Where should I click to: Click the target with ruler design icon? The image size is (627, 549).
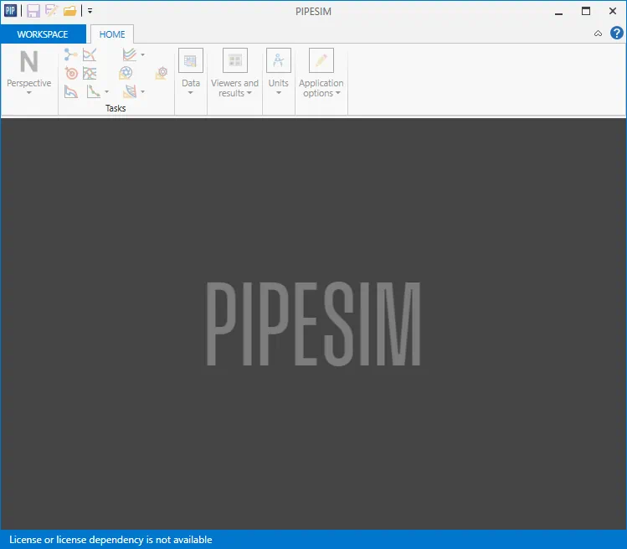(x=162, y=73)
